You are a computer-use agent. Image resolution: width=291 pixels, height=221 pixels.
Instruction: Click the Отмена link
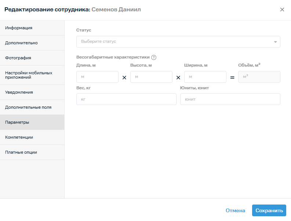tap(235, 210)
